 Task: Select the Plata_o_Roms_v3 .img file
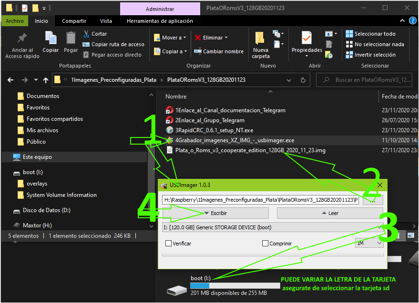(250, 150)
